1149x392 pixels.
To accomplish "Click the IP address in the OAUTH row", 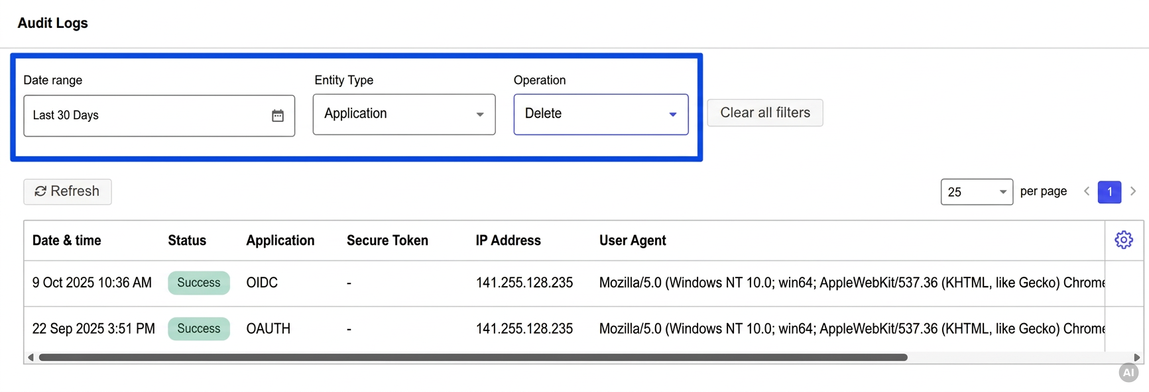I will (x=524, y=328).
